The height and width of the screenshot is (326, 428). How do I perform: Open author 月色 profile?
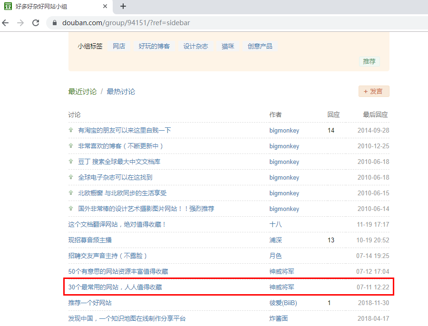(x=275, y=256)
